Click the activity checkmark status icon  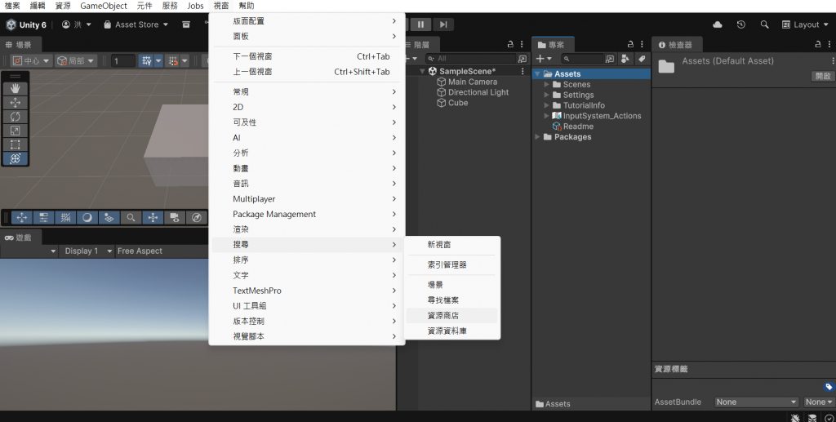click(x=829, y=417)
